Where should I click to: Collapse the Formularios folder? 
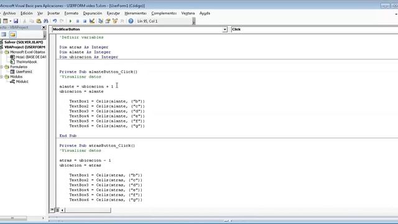coord(1,67)
